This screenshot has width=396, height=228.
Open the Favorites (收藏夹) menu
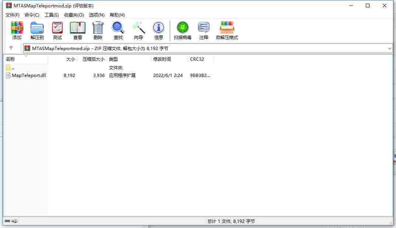pos(74,15)
